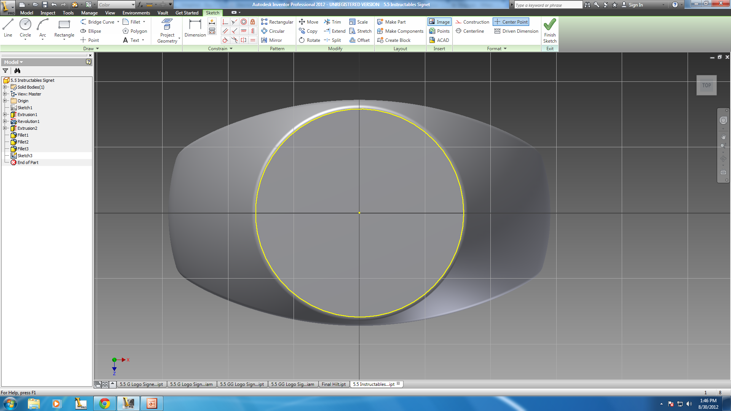This screenshot has height=411, width=731.
Task: Apply the Tangent constraint icon
Action: [225, 40]
